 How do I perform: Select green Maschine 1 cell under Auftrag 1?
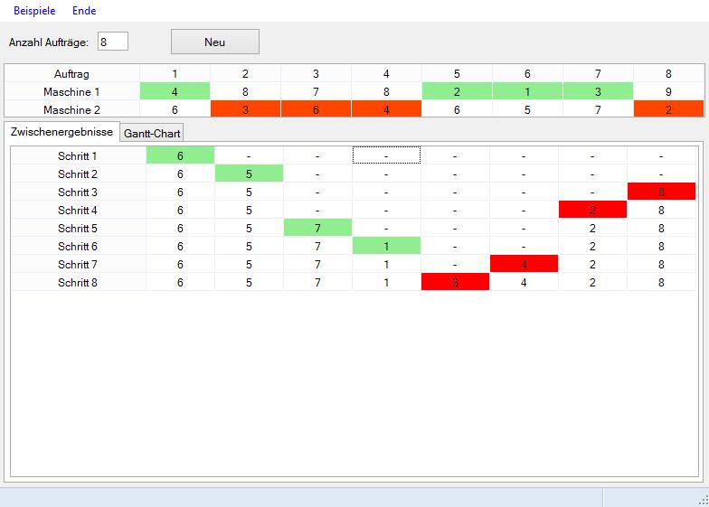(175, 91)
